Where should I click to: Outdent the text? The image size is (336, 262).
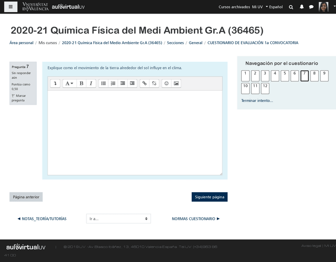(122, 83)
